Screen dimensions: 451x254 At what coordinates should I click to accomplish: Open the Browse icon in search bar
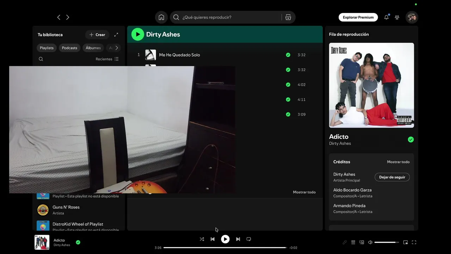click(x=288, y=17)
